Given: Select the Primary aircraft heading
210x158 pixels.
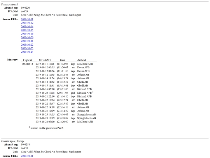Looking at the screenshot, I should click(10, 4).
